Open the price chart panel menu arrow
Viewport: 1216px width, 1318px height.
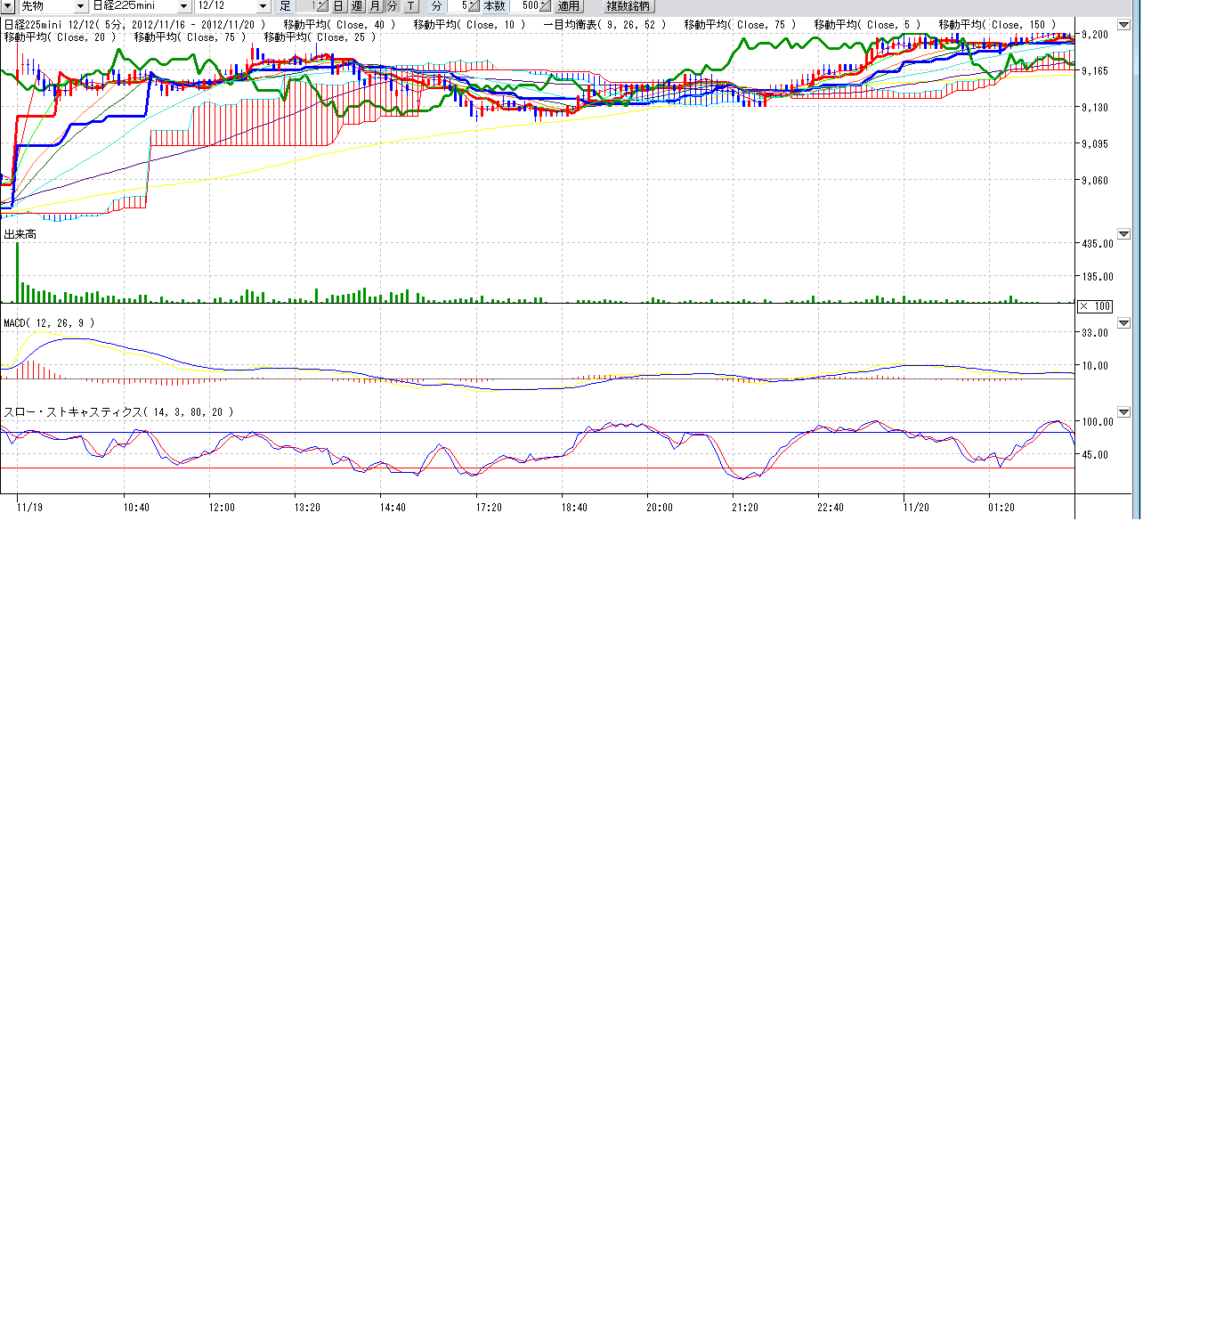[x=1123, y=25]
